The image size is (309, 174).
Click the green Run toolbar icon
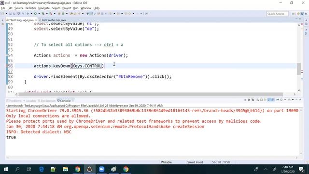click(x=35, y=14)
